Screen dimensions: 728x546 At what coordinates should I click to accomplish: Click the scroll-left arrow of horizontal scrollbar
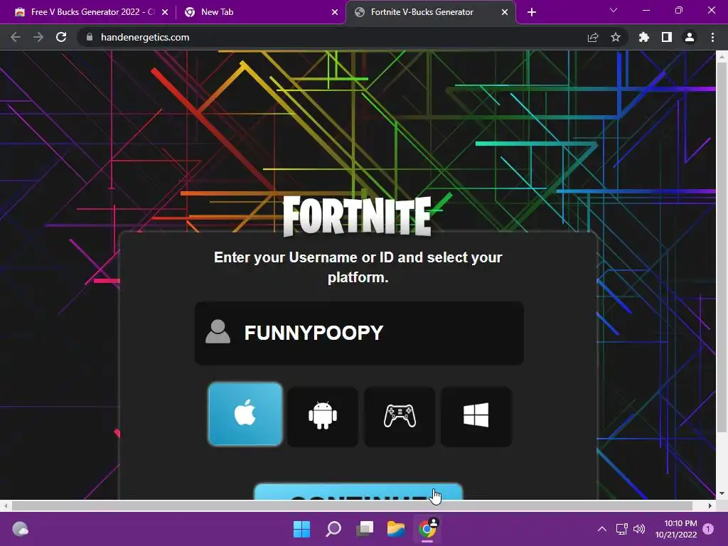tap(6, 505)
